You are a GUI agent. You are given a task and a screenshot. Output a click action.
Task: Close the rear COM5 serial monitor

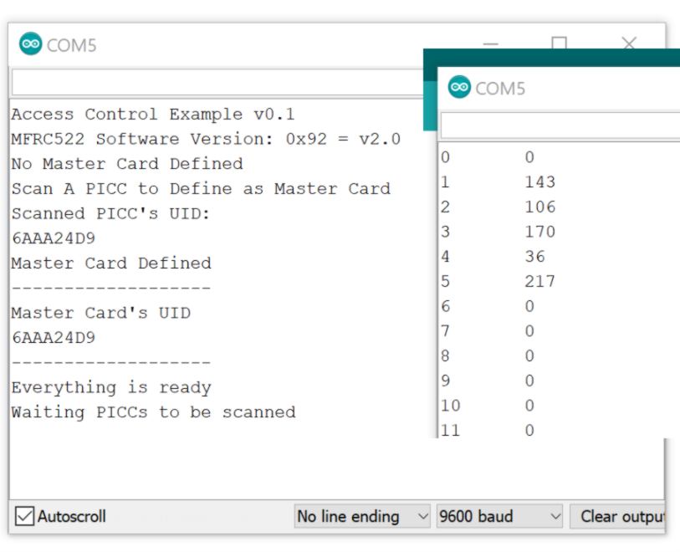coord(629,44)
